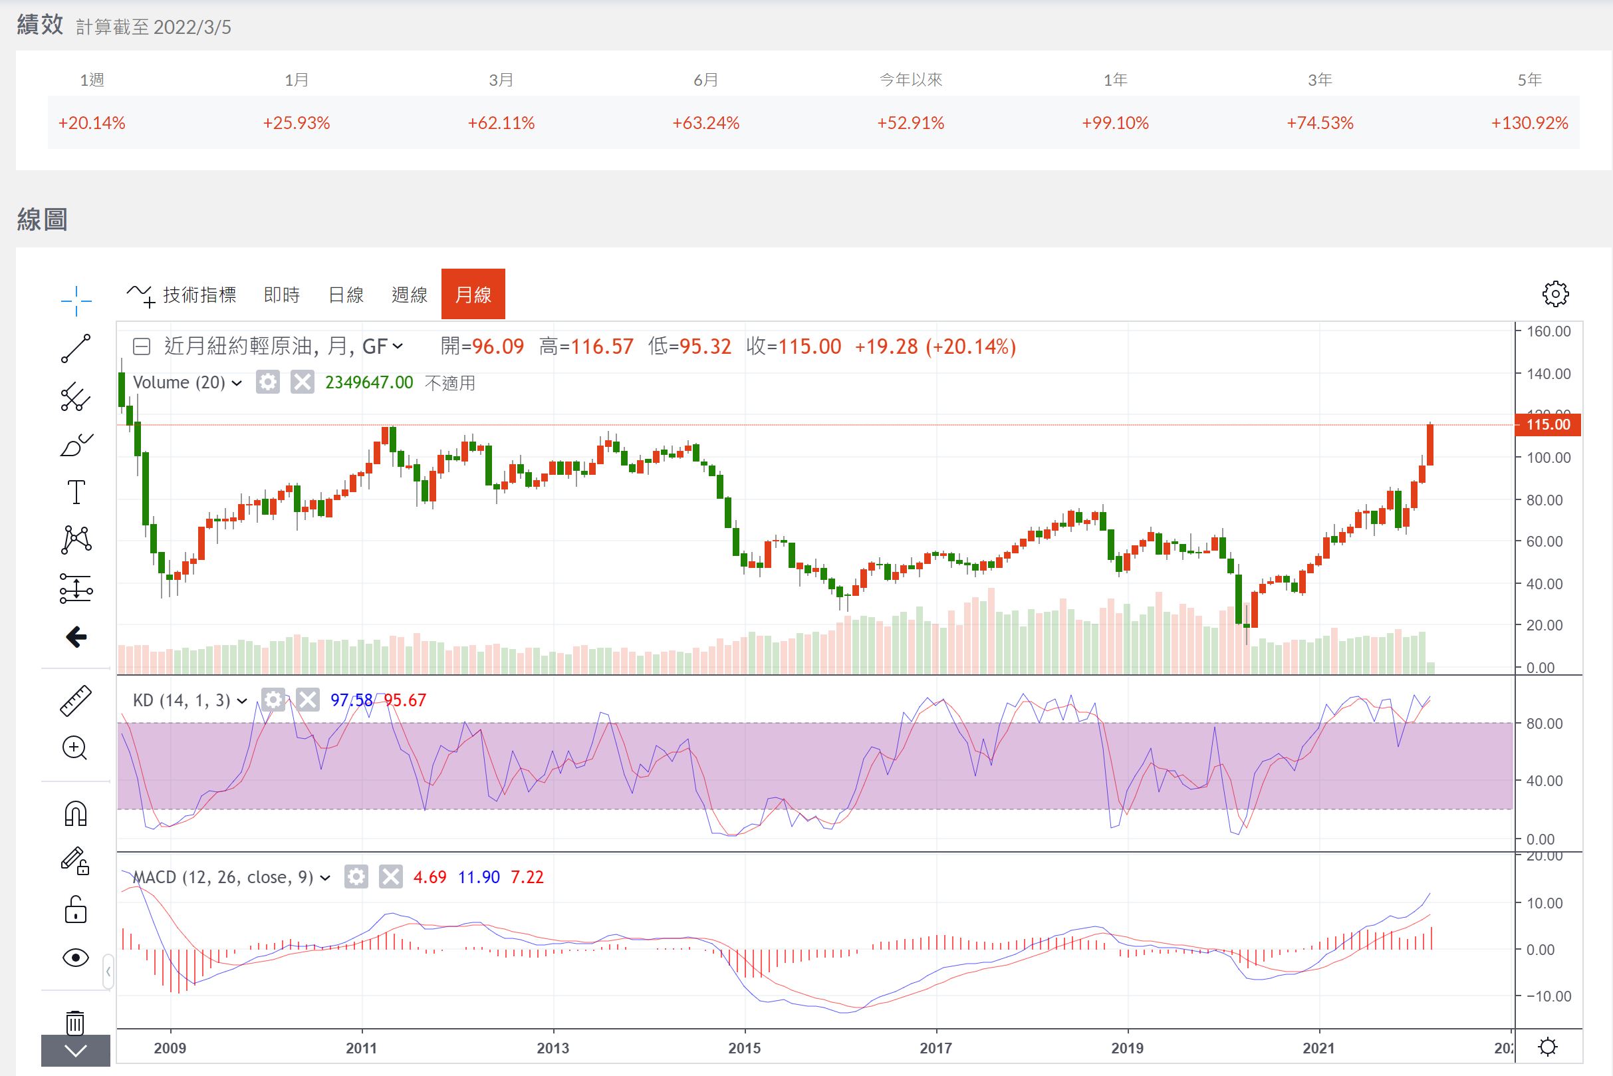Select the trend line drawing tool

[x=76, y=348]
